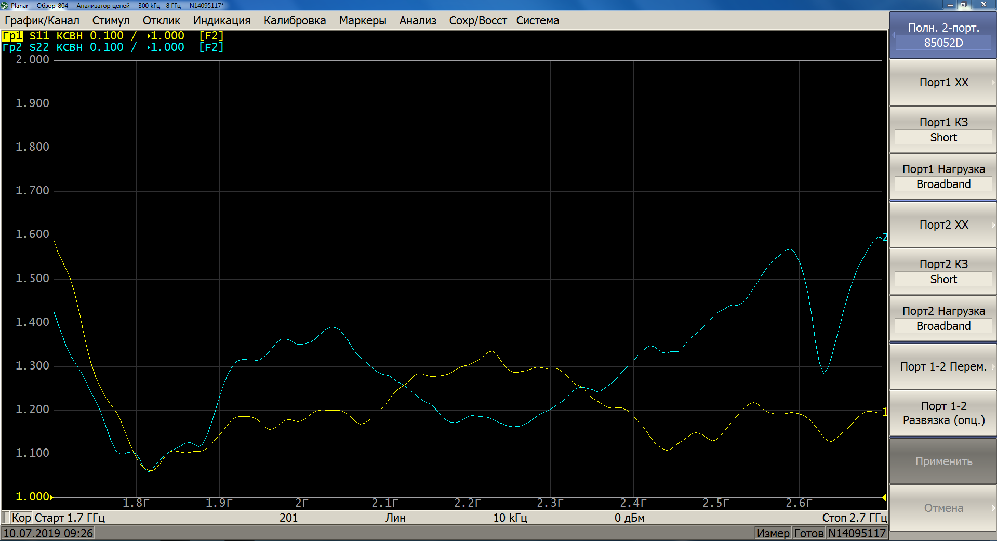Screen dimensions: 997x541
Task: Click the Кор correction status field
Action: pos(21,518)
